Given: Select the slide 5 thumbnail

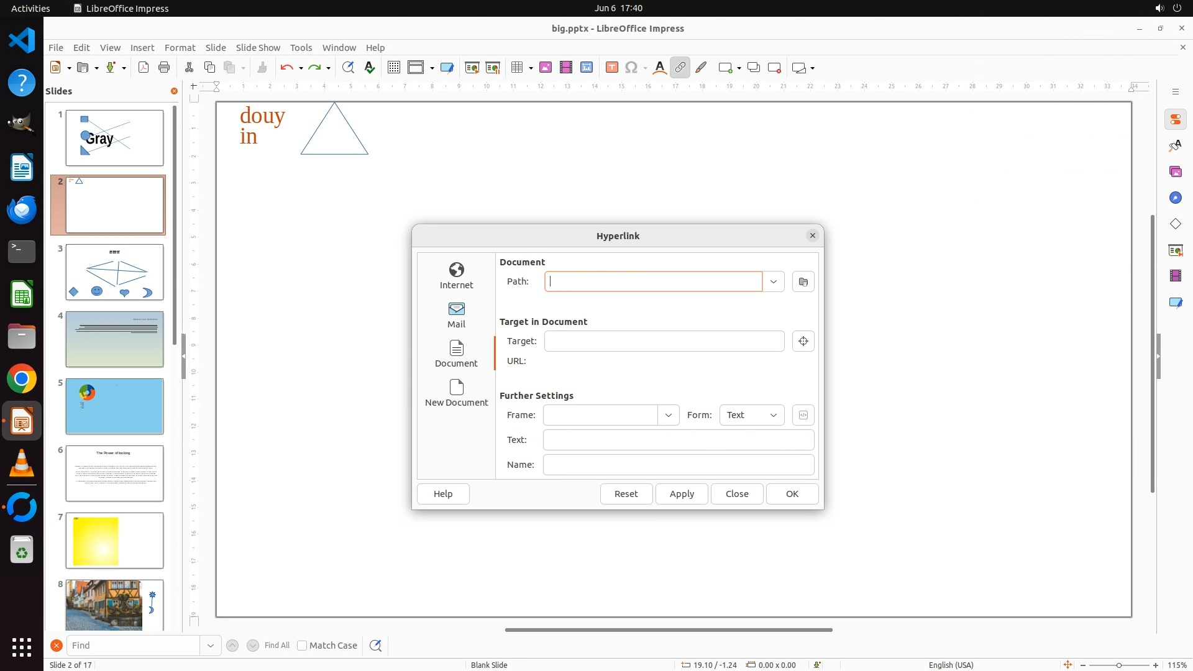Looking at the screenshot, I should (x=114, y=406).
